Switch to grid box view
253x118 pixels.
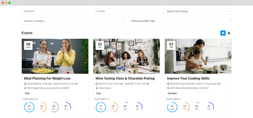223,33
